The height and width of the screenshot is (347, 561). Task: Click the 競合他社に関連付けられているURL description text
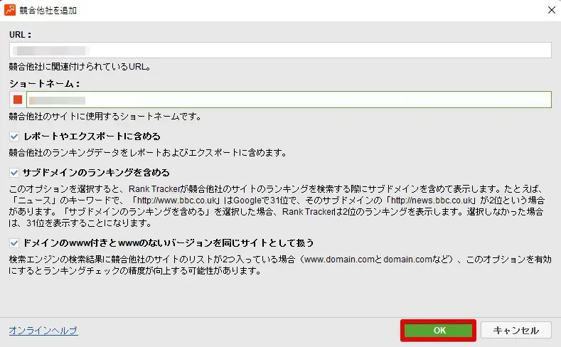pyautogui.click(x=79, y=67)
